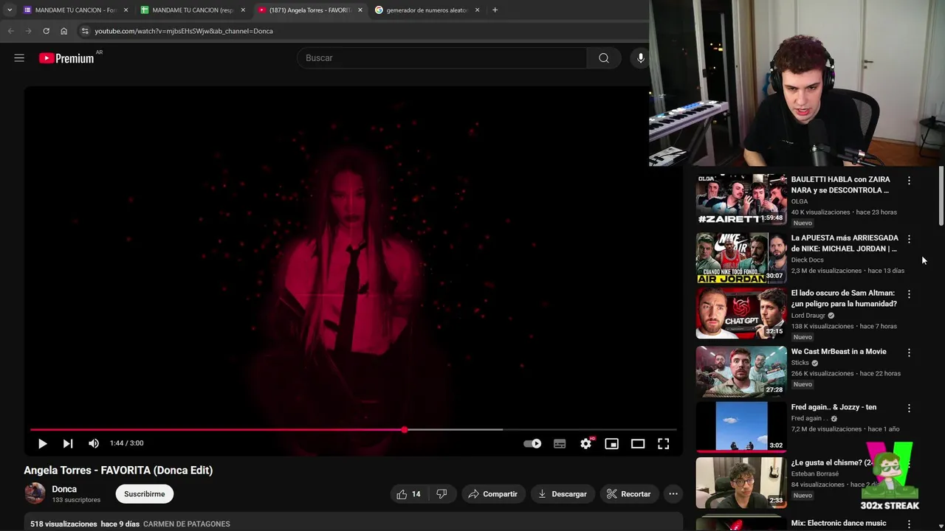Open a new browser tab
Image resolution: width=945 pixels, height=531 pixels.
click(x=495, y=10)
